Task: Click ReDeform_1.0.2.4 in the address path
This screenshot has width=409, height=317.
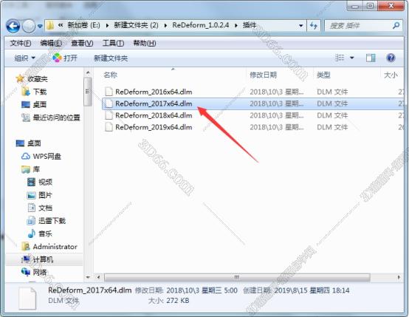Action: coord(201,25)
